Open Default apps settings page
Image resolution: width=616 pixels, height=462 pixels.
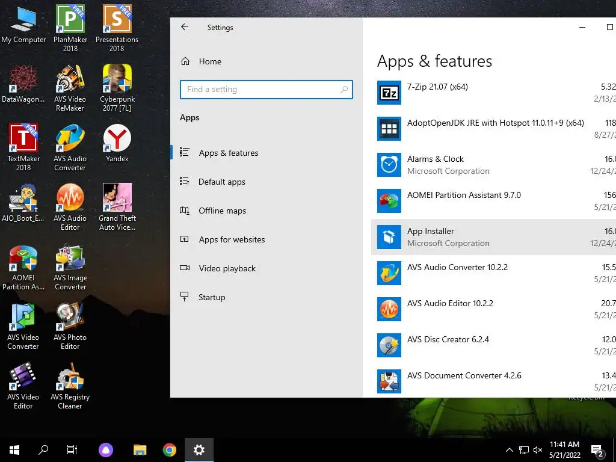[266, 182]
